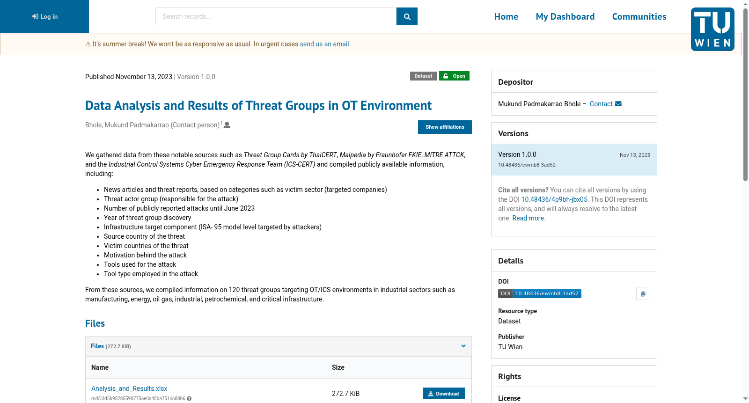
Task: Click the Rights panel heading
Action: point(509,376)
